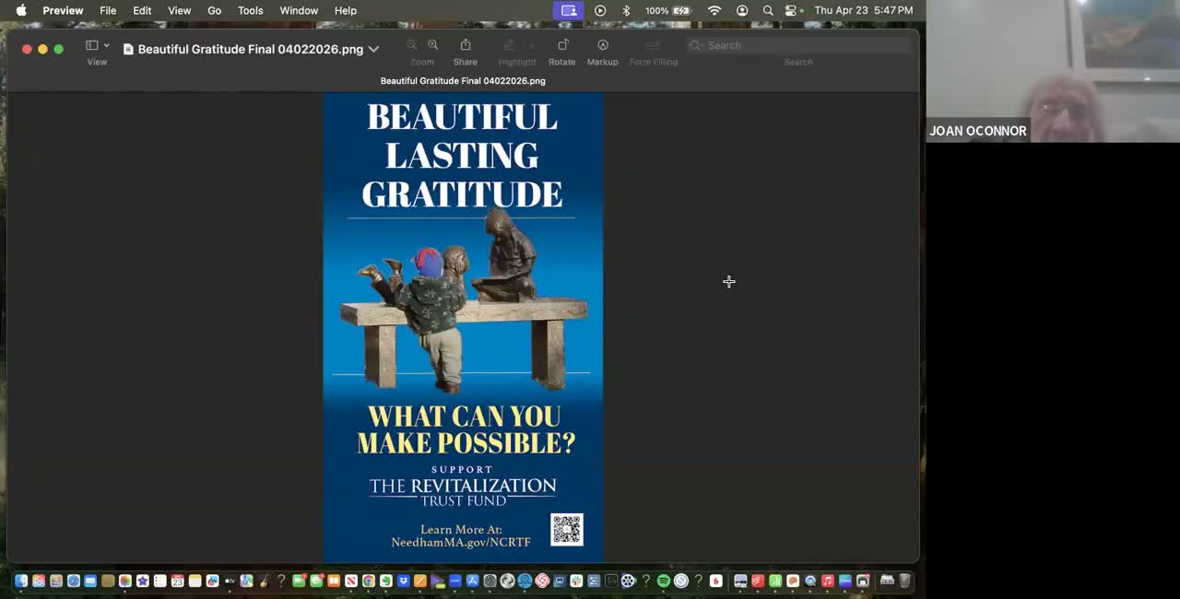The width and height of the screenshot is (1180, 599).
Task: Open Evernote from the Dock
Action: click(386, 581)
